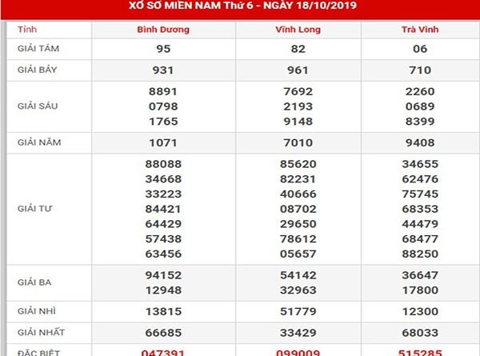Click the number 75745

point(420,194)
